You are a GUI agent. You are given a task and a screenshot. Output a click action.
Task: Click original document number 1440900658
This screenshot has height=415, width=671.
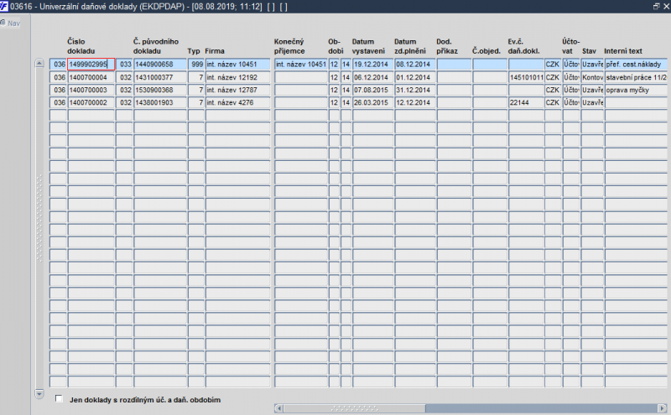point(160,65)
